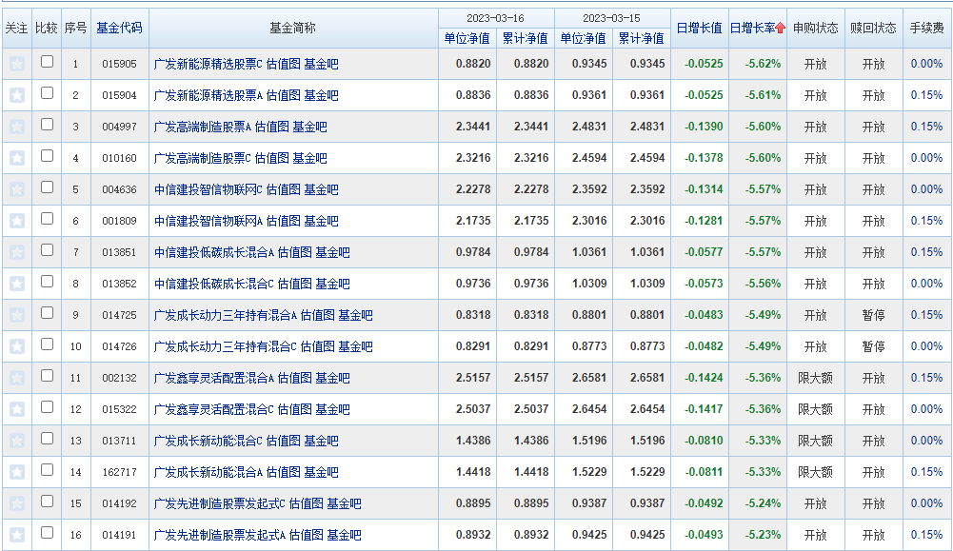Tick the compare checkbox for fund 004997
The width and height of the screenshot is (953, 551).
point(47,125)
